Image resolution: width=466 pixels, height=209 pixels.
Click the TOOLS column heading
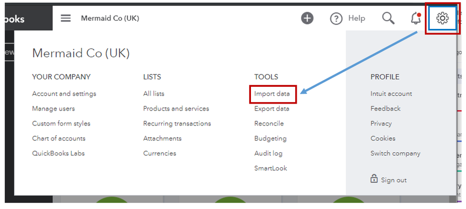[x=266, y=77]
